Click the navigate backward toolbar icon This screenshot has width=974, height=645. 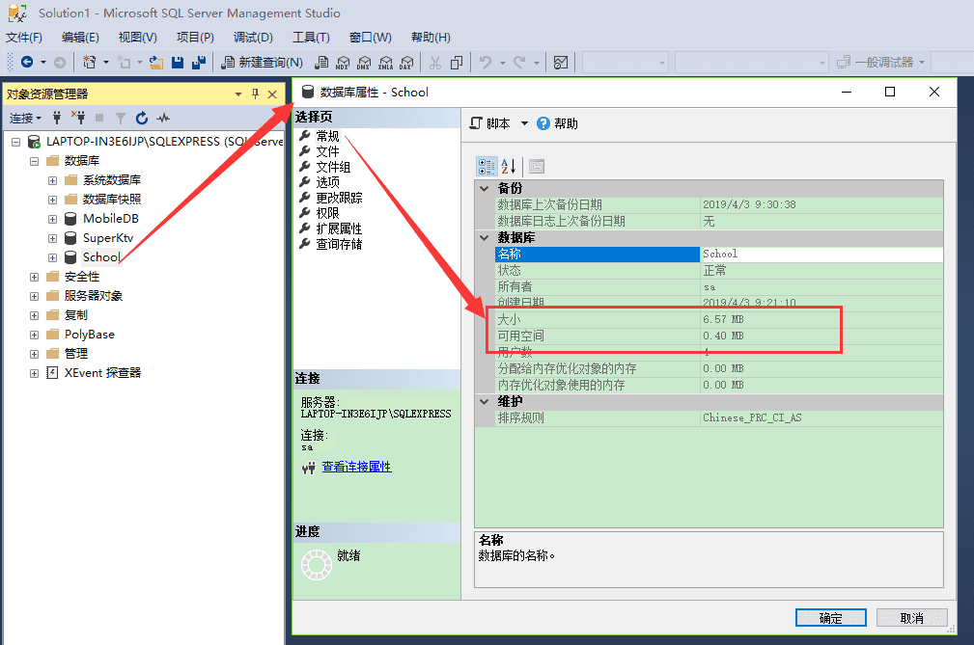pyautogui.click(x=27, y=62)
